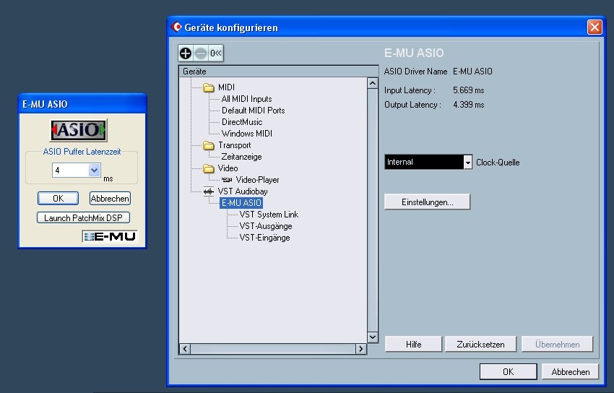Image resolution: width=614 pixels, height=393 pixels.
Task: Select the E-MU ASIO tree item
Action: point(241,203)
